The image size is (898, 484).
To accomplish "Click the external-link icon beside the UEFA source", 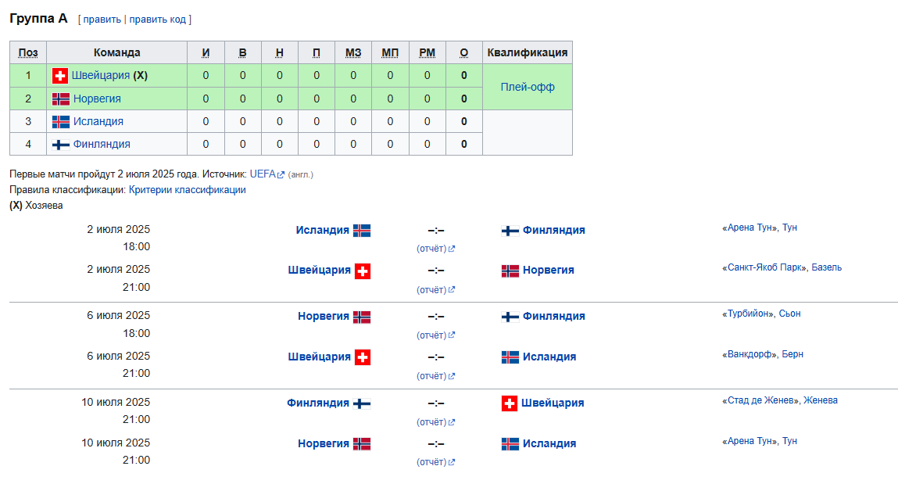I will point(281,174).
